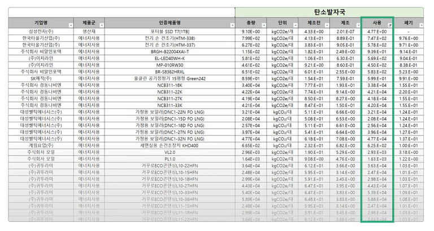Open the 총량 column filter dropdown

(x=264, y=25)
